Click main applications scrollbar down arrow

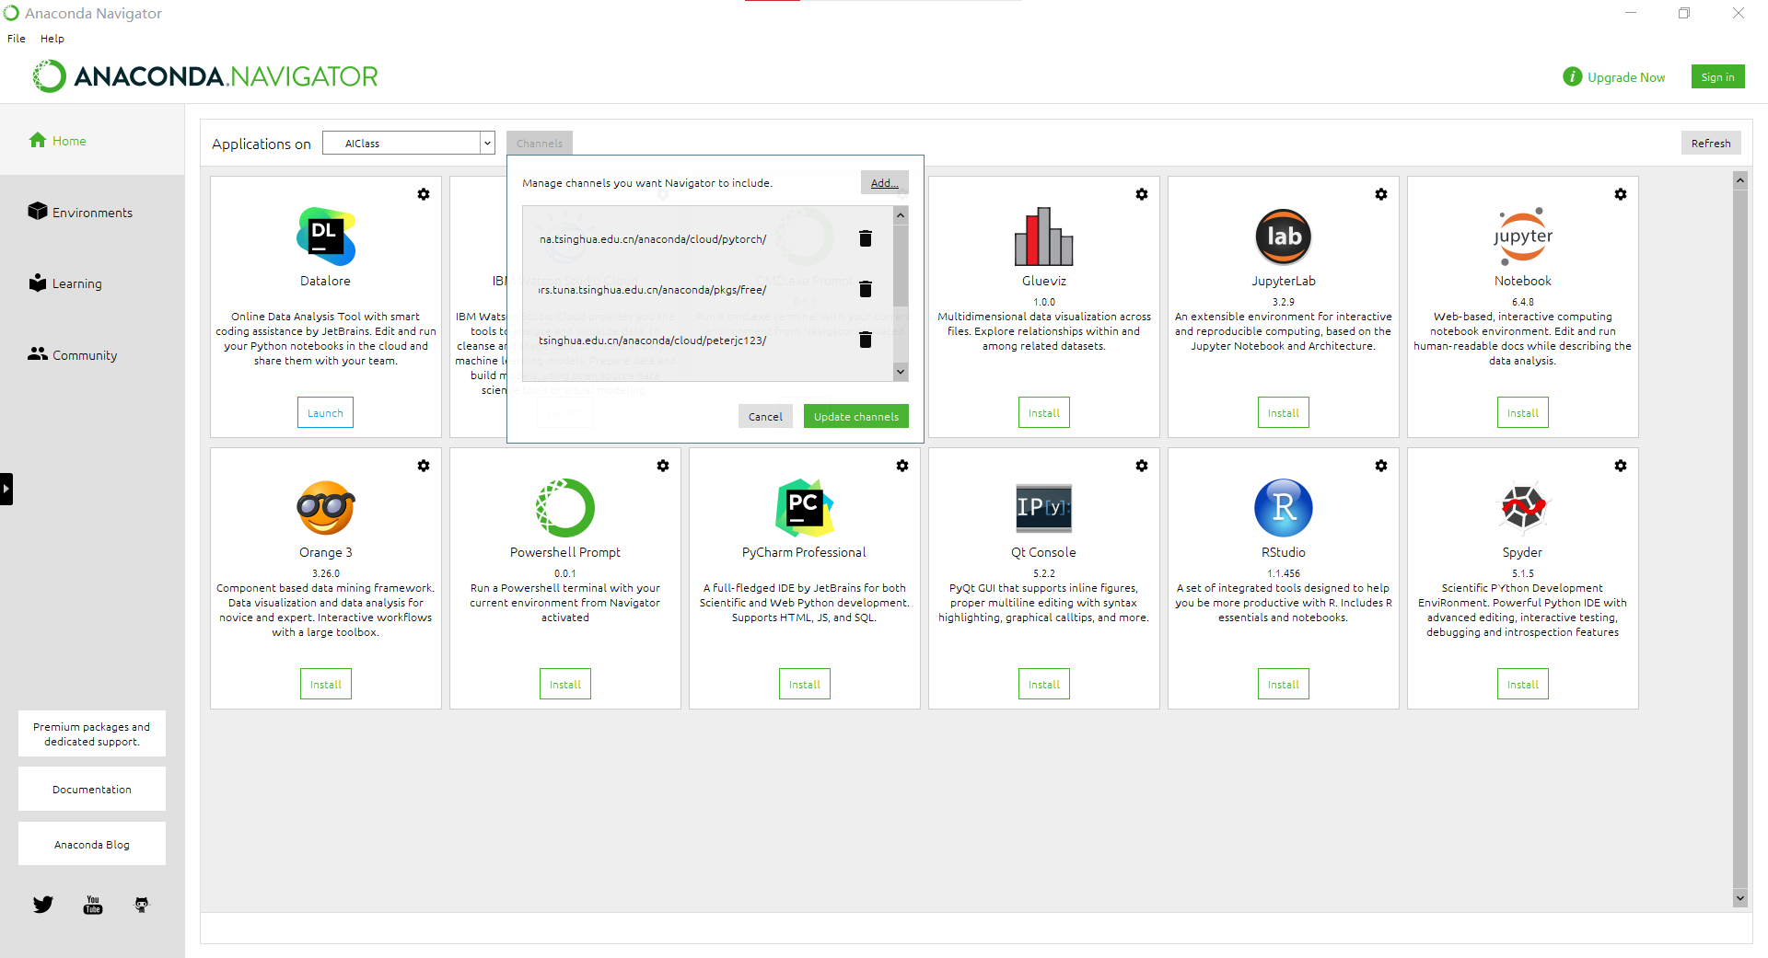[x=1740, y=898]
